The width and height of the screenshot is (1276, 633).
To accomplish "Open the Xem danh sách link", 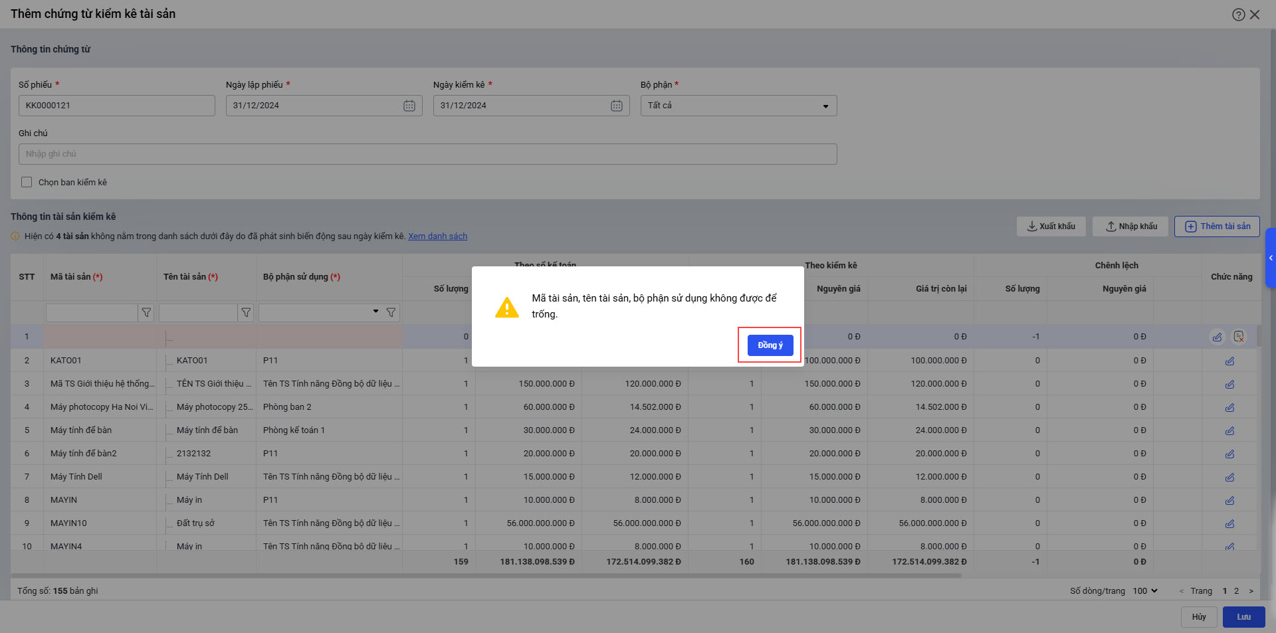I will [437, 236].
